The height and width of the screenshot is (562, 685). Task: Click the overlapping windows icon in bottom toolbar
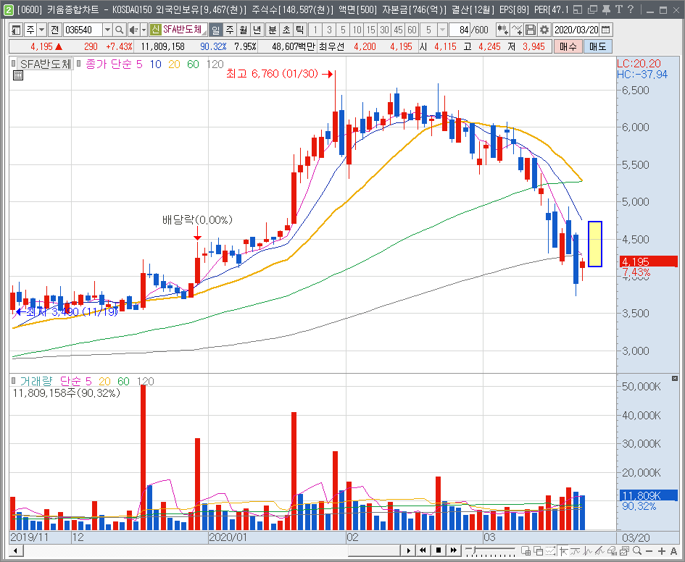[538, 551]
